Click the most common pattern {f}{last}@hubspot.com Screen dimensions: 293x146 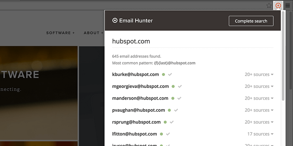click(x=174, y=63)
